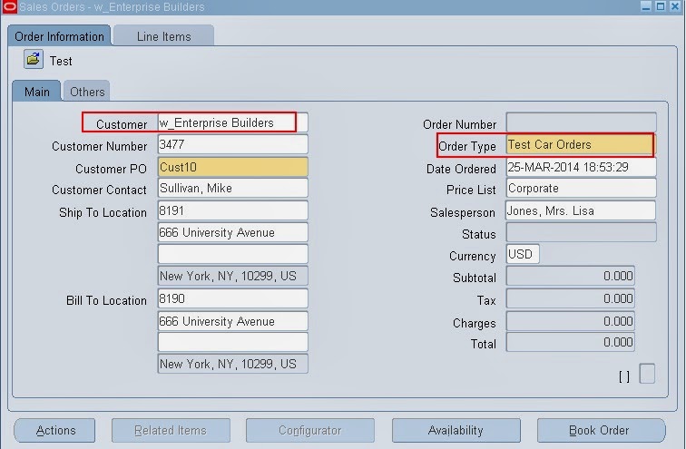Click the Oracle window icon in title bar

[9, 6]
